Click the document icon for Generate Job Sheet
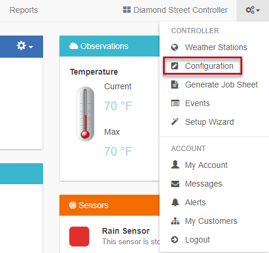Viewport: 269px width, 253px height. click(175, 85)
